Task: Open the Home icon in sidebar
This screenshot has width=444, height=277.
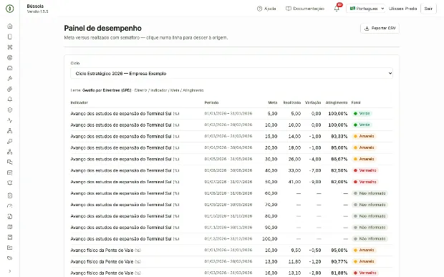Action: coord(9,26)
